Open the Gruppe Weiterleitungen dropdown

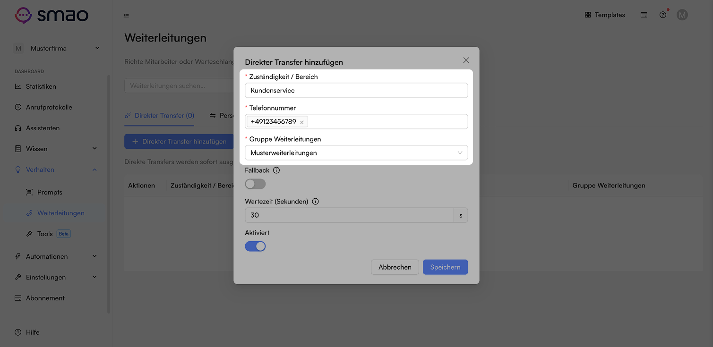pos(356,153)
